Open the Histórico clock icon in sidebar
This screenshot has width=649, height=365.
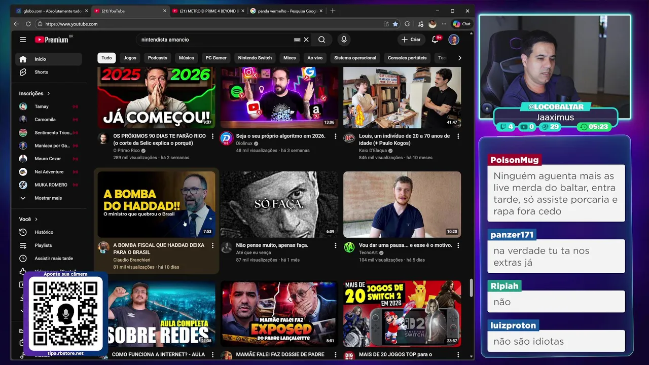(x=23, y=232)
